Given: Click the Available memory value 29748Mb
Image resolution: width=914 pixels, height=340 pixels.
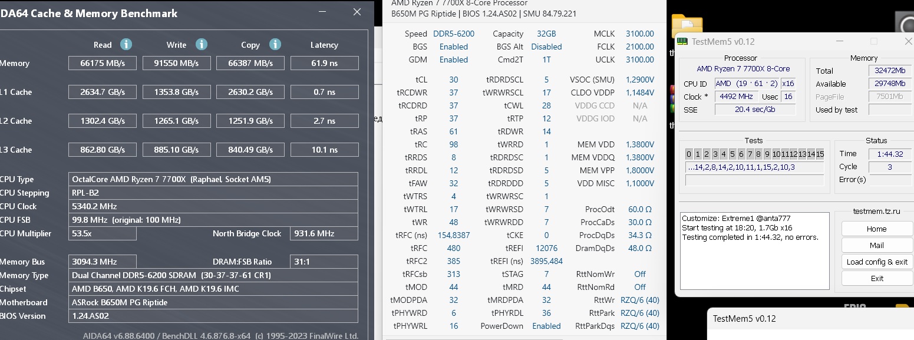Looking at the screenshot, I should [889, 84].
